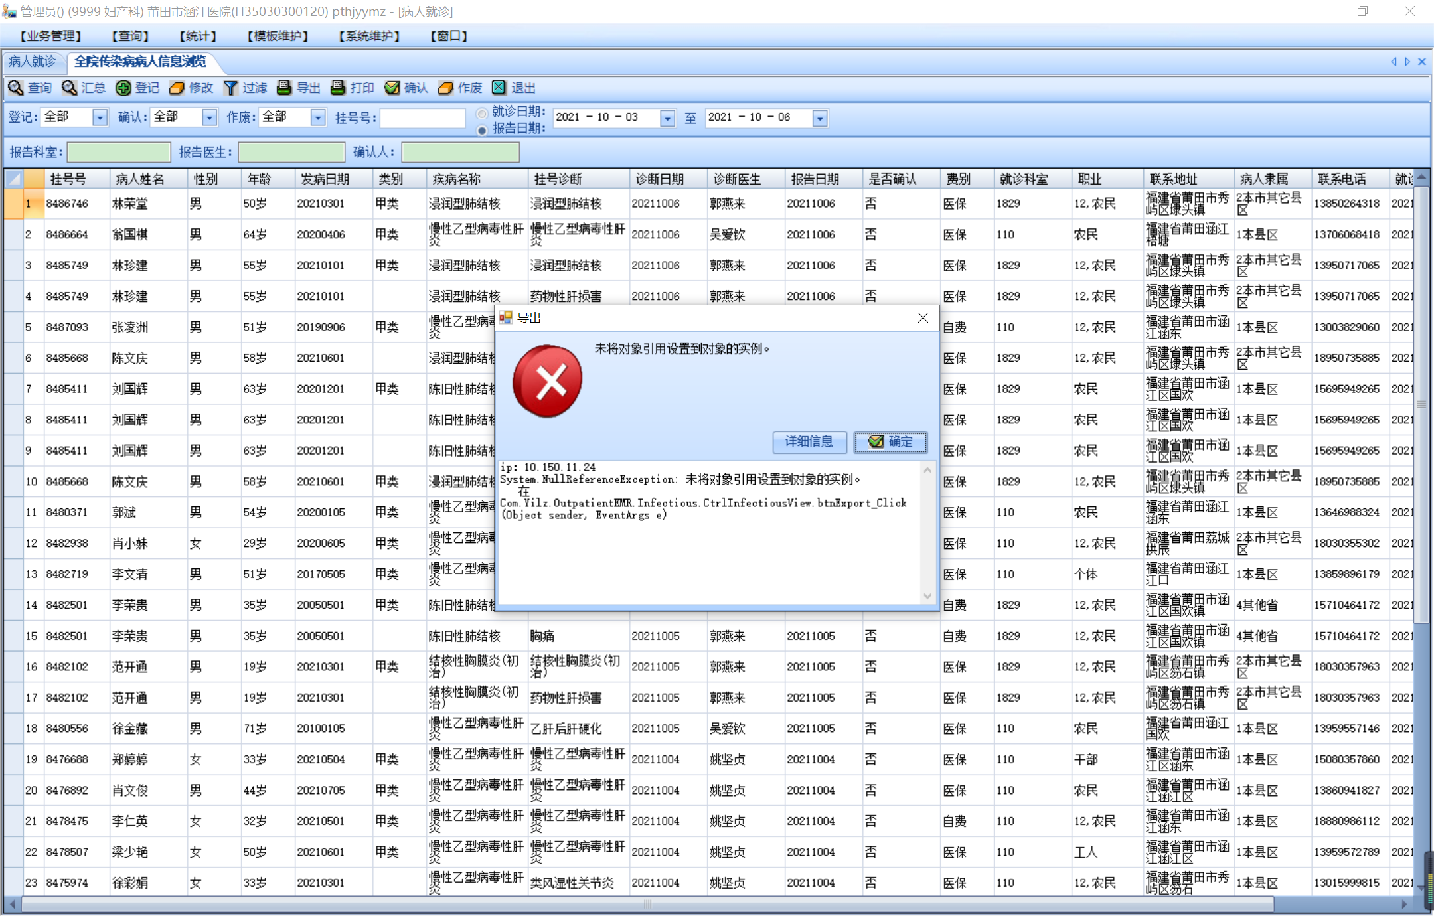The image size is (1434, 916).
Task: Click the 查询 magnifier toolbar icon
Action: (x=16, y=88)
